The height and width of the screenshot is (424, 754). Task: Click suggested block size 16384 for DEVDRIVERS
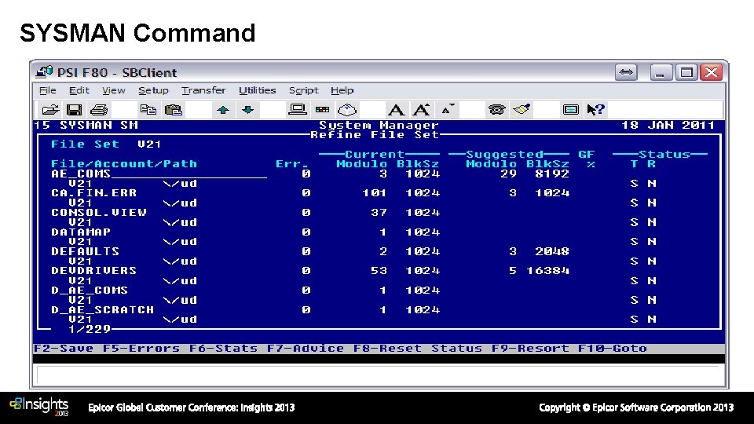(x=547, y=271)
